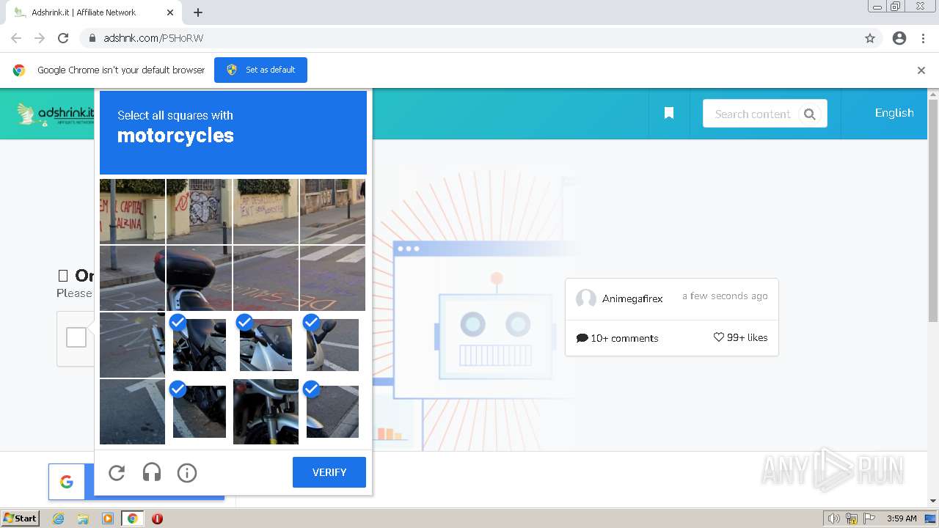Screen dimensions: 939x528
Task: Open the Action Center flag icon
Action: [869, 518]
